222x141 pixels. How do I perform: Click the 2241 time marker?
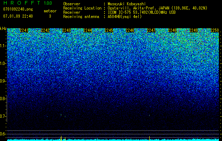[x=24, y=30]
